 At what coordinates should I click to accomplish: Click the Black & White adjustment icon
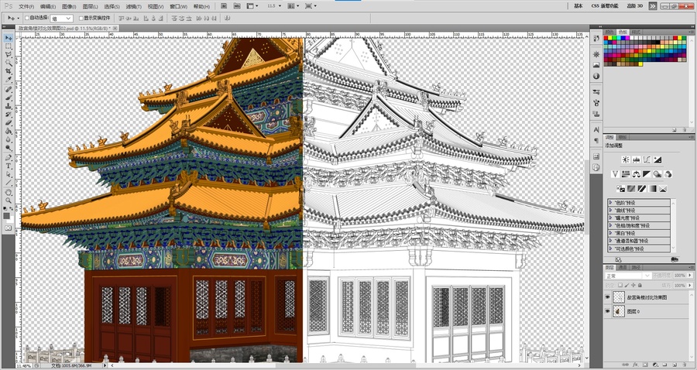(x=647, y=174)
